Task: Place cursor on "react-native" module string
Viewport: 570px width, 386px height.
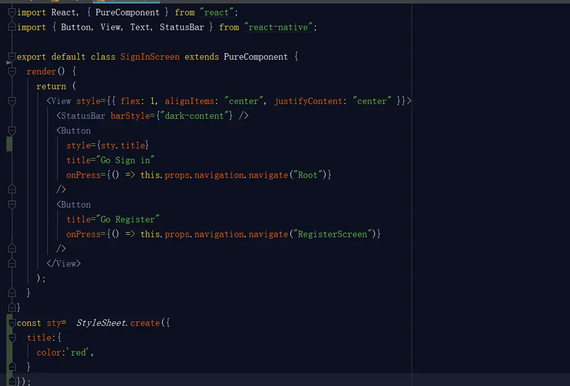Action: click(x=278, y=27)
